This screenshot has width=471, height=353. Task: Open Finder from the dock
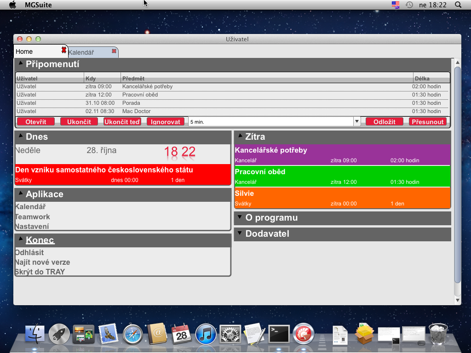coord(35,334)
